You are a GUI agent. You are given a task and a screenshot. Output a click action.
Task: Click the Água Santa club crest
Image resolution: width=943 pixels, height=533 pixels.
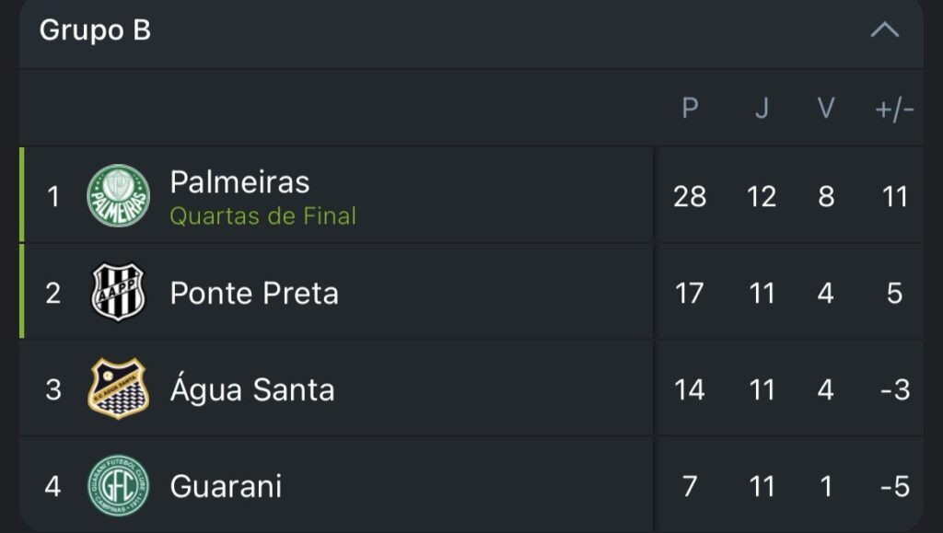[118, 389]
